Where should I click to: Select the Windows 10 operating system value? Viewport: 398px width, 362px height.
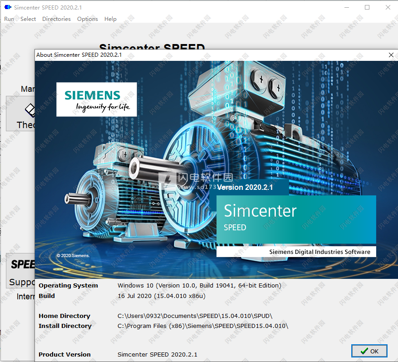click(200, 286)
